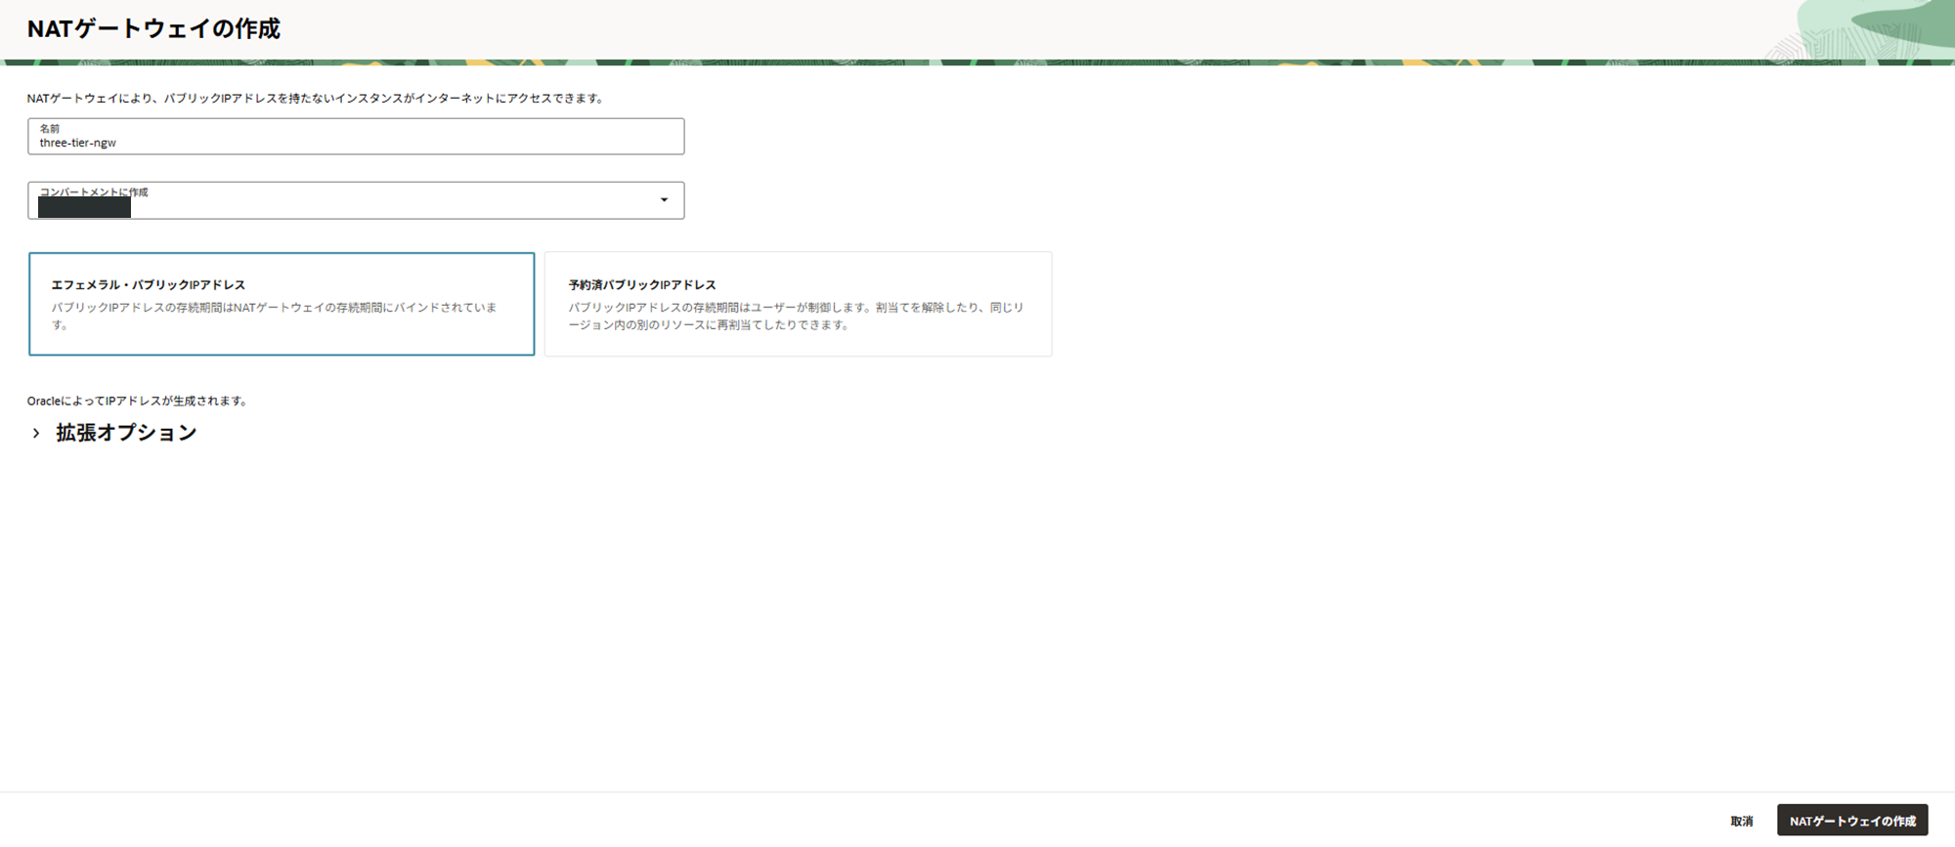Click the Oracleによって IPアドレスが生成されます text
Image resolution: width=1955 pixels, height=847 pixels.
[138, 401]
